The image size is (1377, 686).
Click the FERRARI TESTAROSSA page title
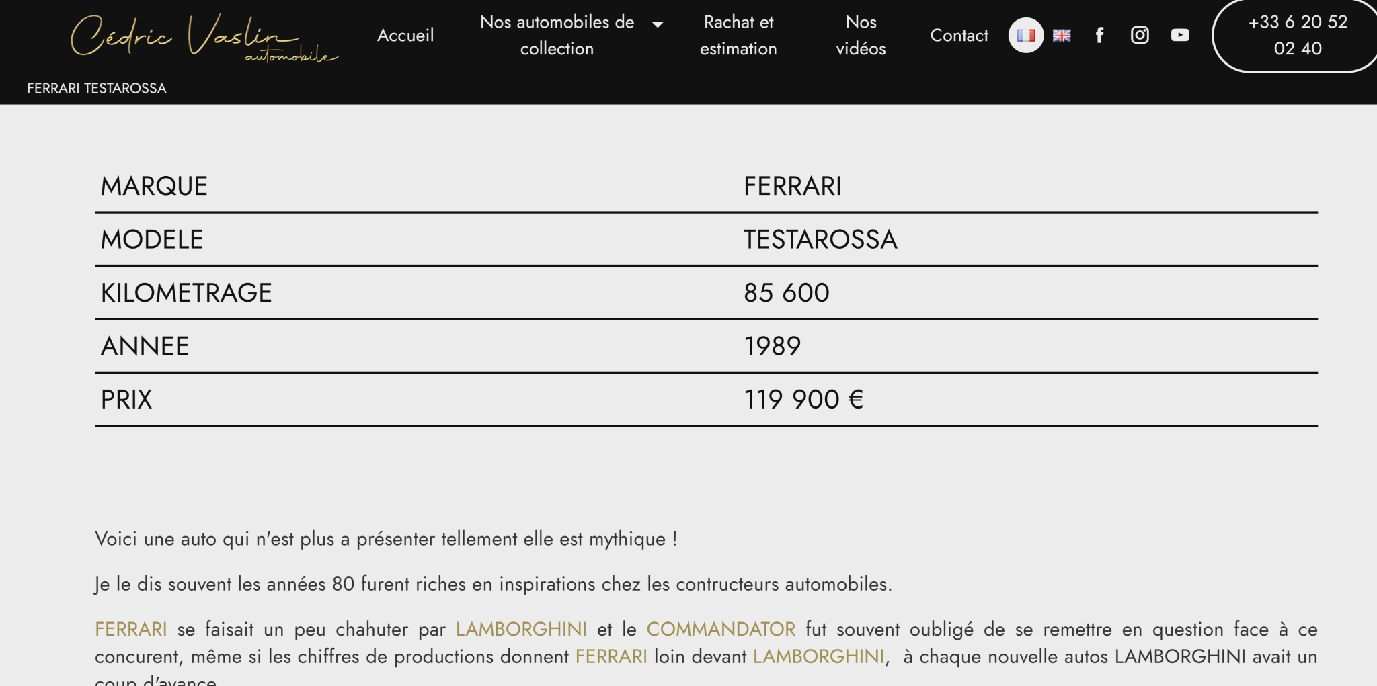click(97, 88)
